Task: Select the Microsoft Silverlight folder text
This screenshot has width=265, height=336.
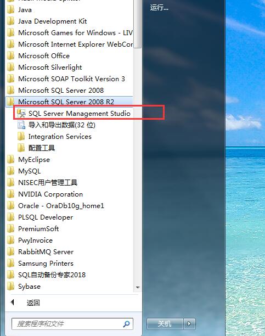Action: [x=50, y=68]
